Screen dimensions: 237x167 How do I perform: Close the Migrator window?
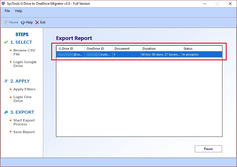(230, 4)
